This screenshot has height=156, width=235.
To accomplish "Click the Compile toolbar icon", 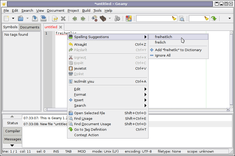I will 95,19.
